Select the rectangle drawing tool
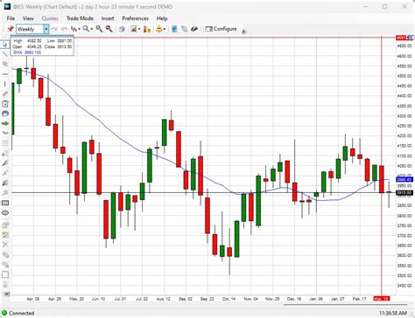The image size is (415, 318). click(5, 203)
